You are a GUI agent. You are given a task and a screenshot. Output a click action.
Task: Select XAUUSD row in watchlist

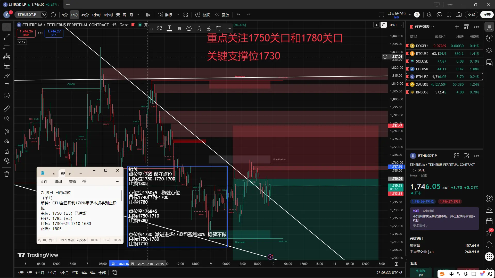[x=444, y=84]
